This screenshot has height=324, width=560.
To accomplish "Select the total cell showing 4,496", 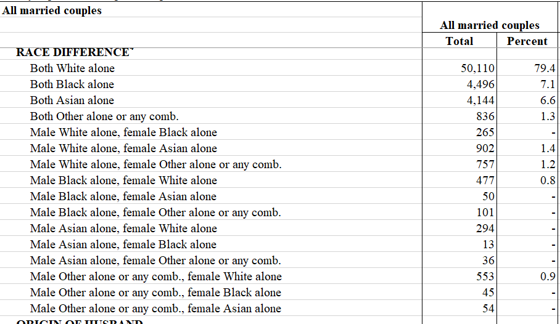I will click(481, 84).
